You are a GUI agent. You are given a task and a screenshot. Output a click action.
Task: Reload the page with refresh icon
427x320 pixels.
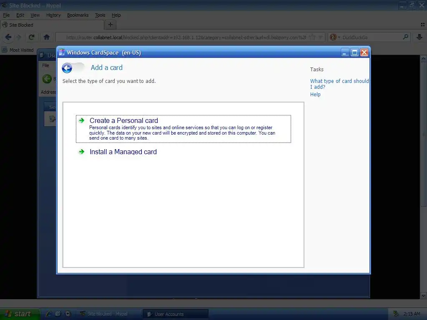pyautogui.click(x=32, y=37)
